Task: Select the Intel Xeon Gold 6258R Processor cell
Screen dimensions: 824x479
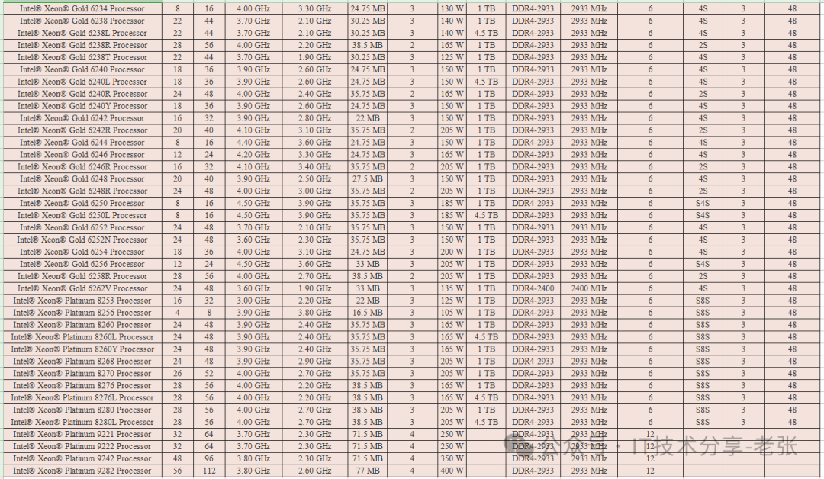Action: click(82, 276)
